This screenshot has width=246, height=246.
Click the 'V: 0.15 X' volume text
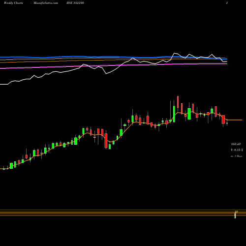(x=237, y=150)
